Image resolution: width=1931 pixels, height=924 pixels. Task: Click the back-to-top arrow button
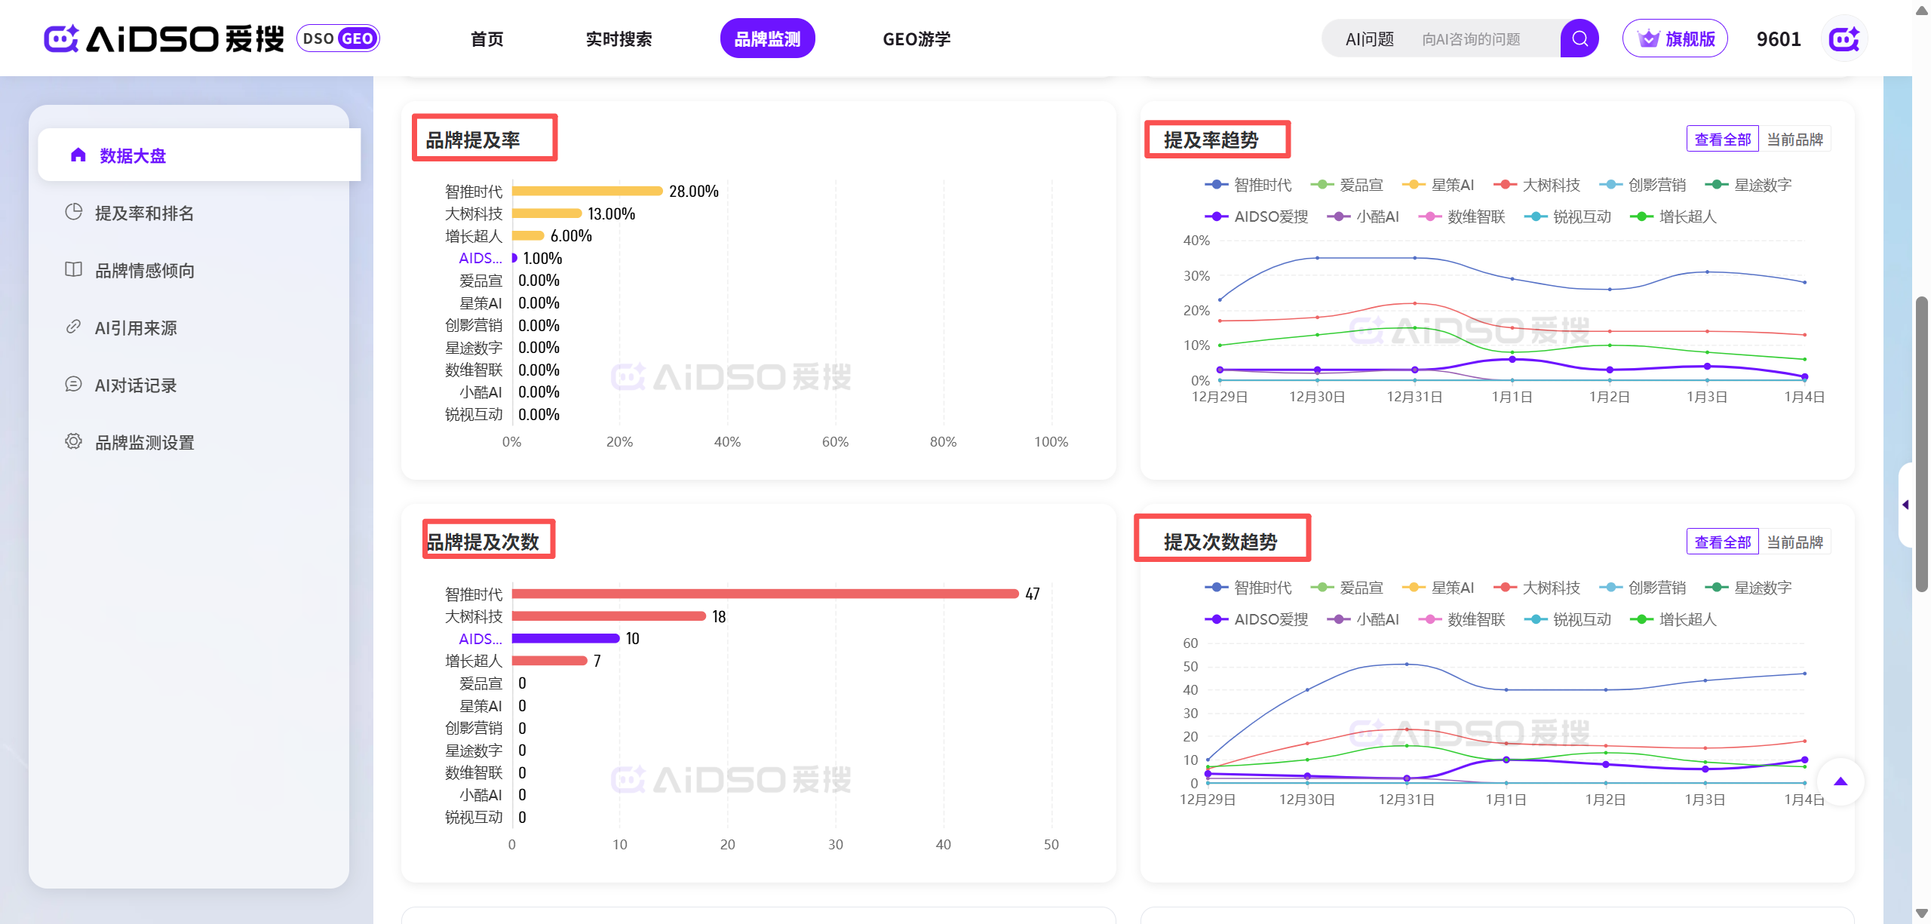click(x=1840, y=781)
